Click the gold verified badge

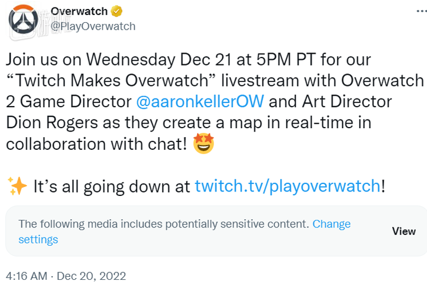116,11
